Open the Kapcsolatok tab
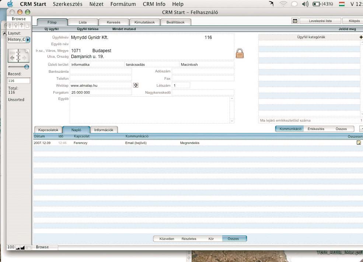 click(48, 130)
